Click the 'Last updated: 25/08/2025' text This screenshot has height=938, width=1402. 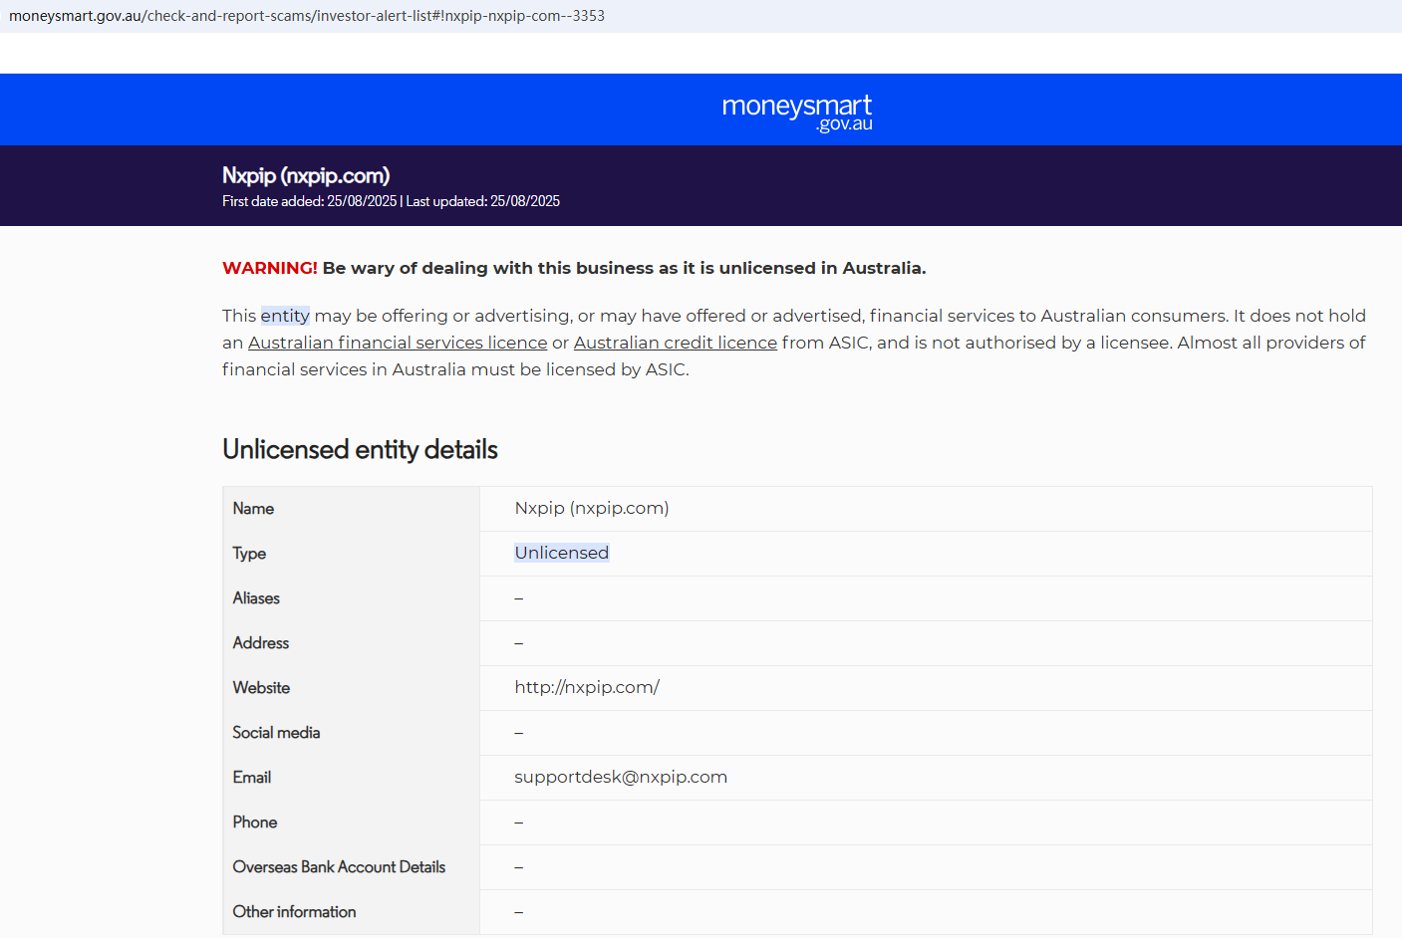click(483, 201)
